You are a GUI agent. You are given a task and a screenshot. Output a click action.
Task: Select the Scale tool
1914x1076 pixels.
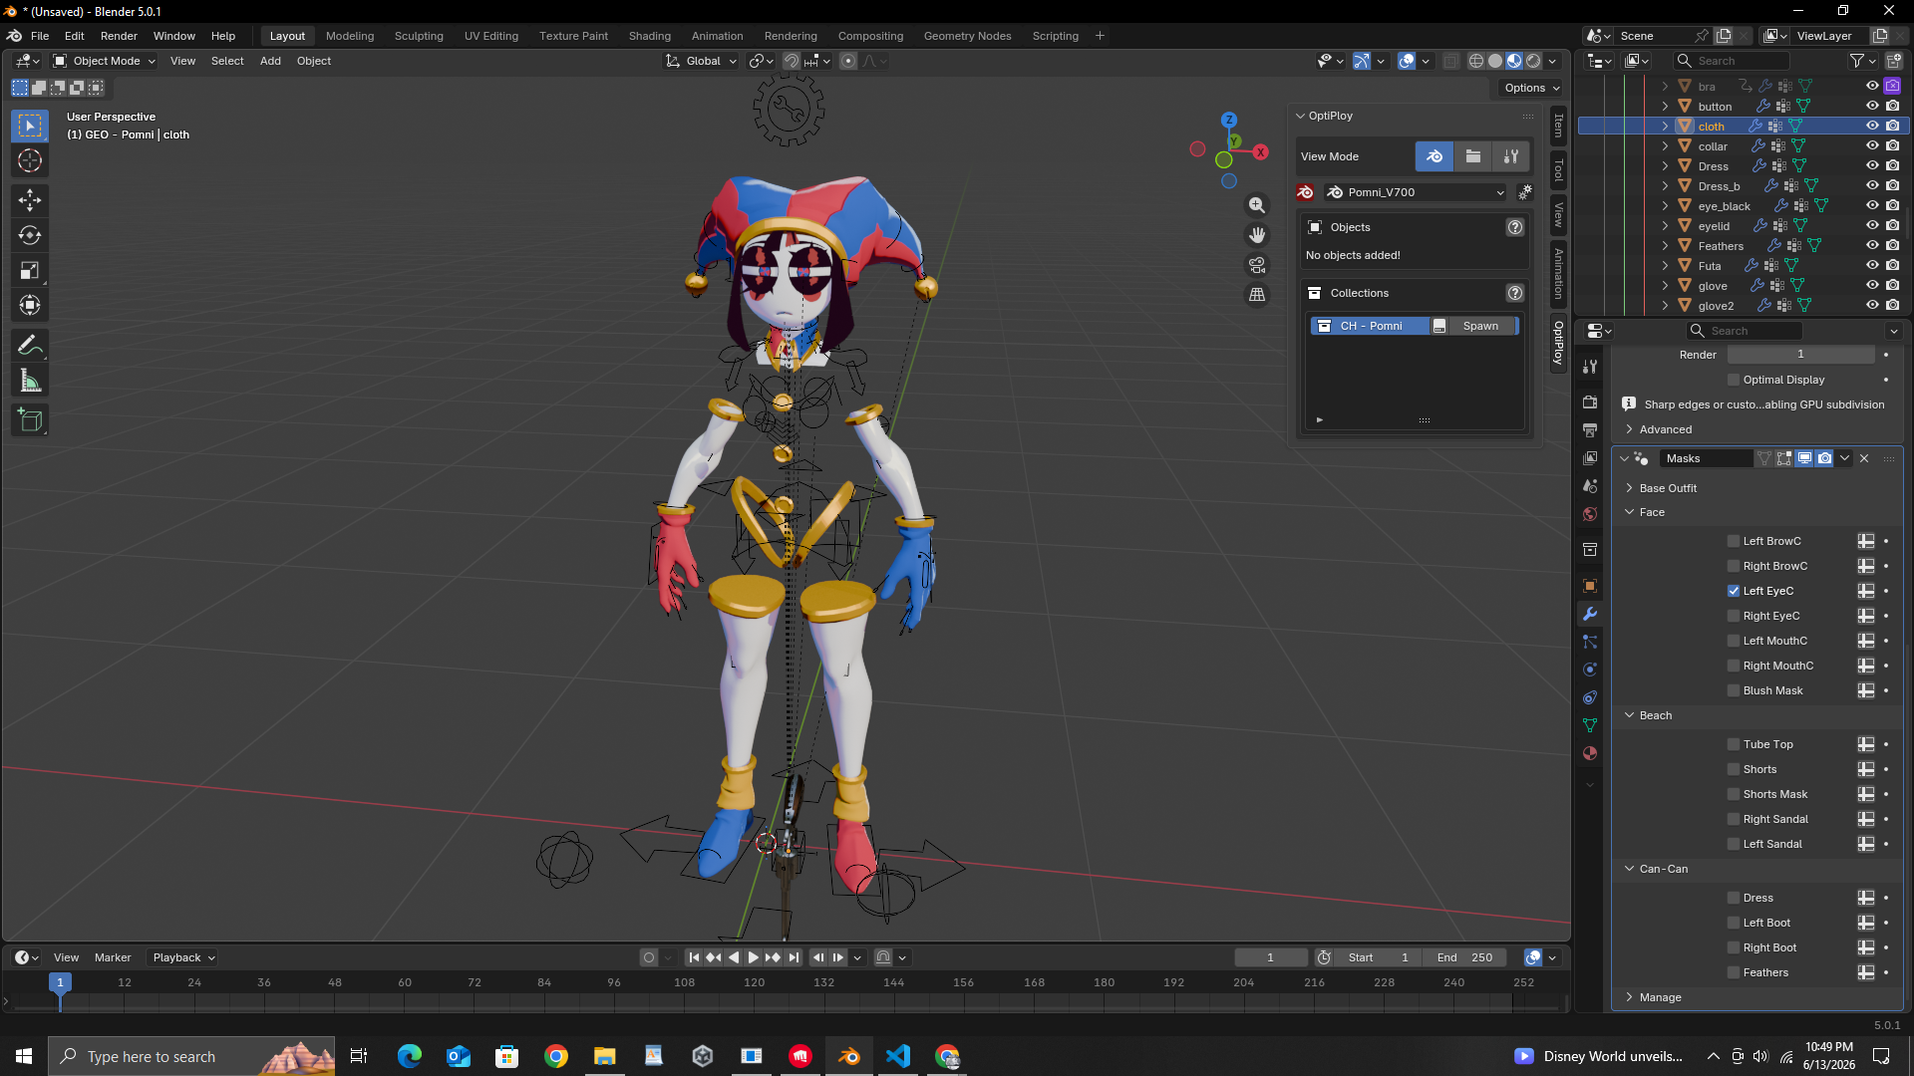tap(30, 270)
